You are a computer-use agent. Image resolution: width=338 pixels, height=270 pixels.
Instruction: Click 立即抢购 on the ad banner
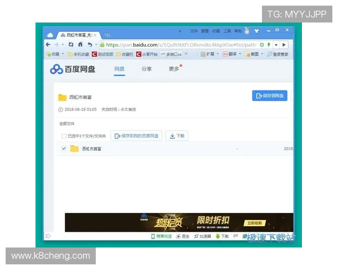pos(255,223)
